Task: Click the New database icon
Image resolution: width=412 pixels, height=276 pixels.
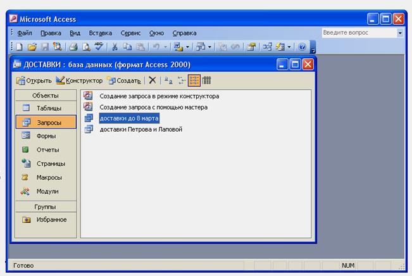Action: 19,47
